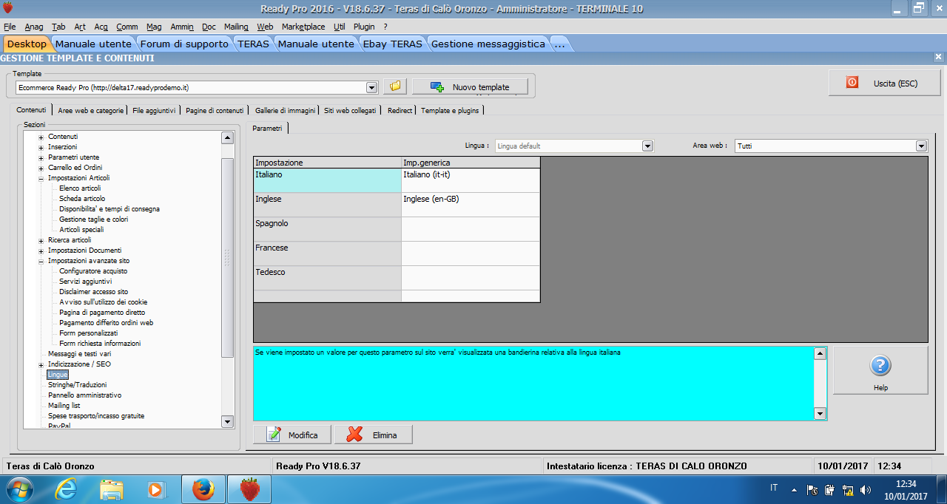Open Internet Explorer from the taskbar
947x504 pixels.
tap(68, 488)
